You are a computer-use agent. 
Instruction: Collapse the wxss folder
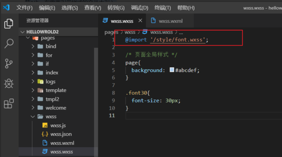[33, 117]
